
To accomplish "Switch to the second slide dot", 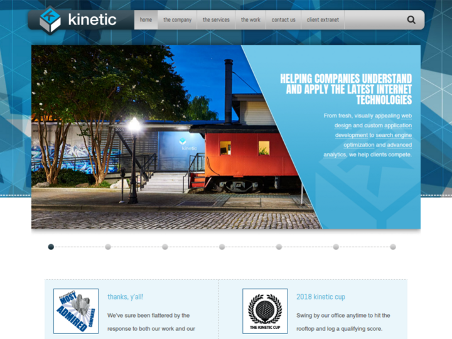I will (x=108, y=247).
